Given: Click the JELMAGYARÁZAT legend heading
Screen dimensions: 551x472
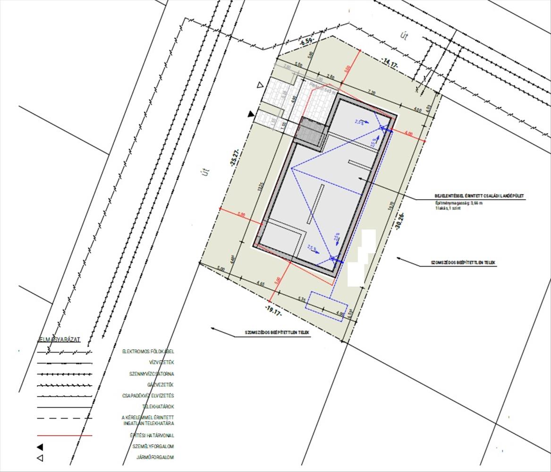Looking at the screenshot, I should [x=59, y=339].
